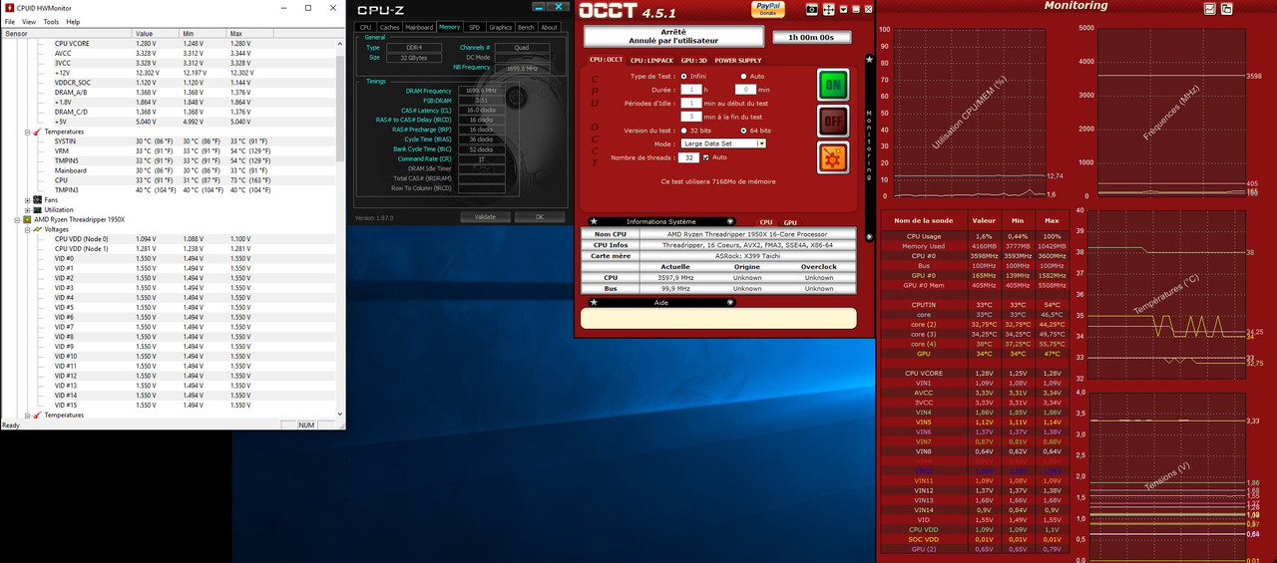Open the HWMonitor Tools menu
This screenshot has width=1277, height=563.
(x=51, y=21)
